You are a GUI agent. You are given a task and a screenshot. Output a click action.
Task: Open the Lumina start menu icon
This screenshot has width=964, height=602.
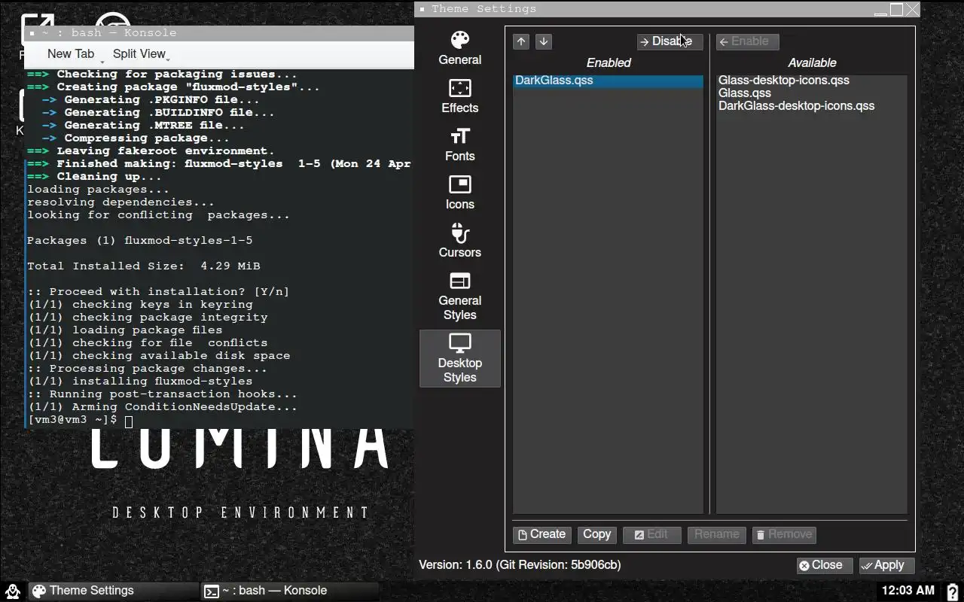pyautogui.click(x=12, y=591)
